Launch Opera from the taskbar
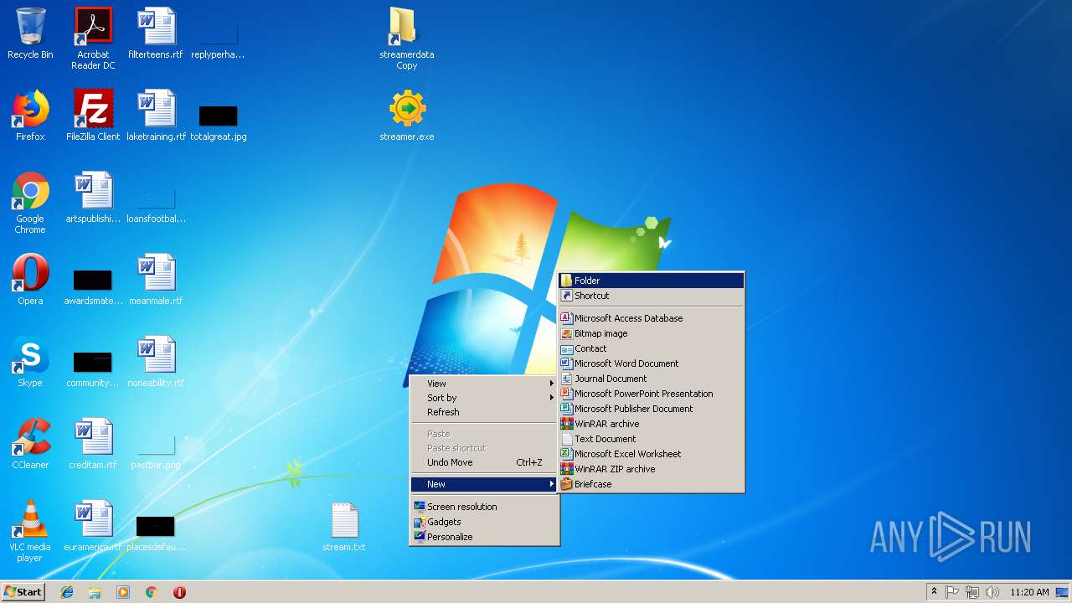The height and width of the screenshot is (603, 1072). pos(179,592)
